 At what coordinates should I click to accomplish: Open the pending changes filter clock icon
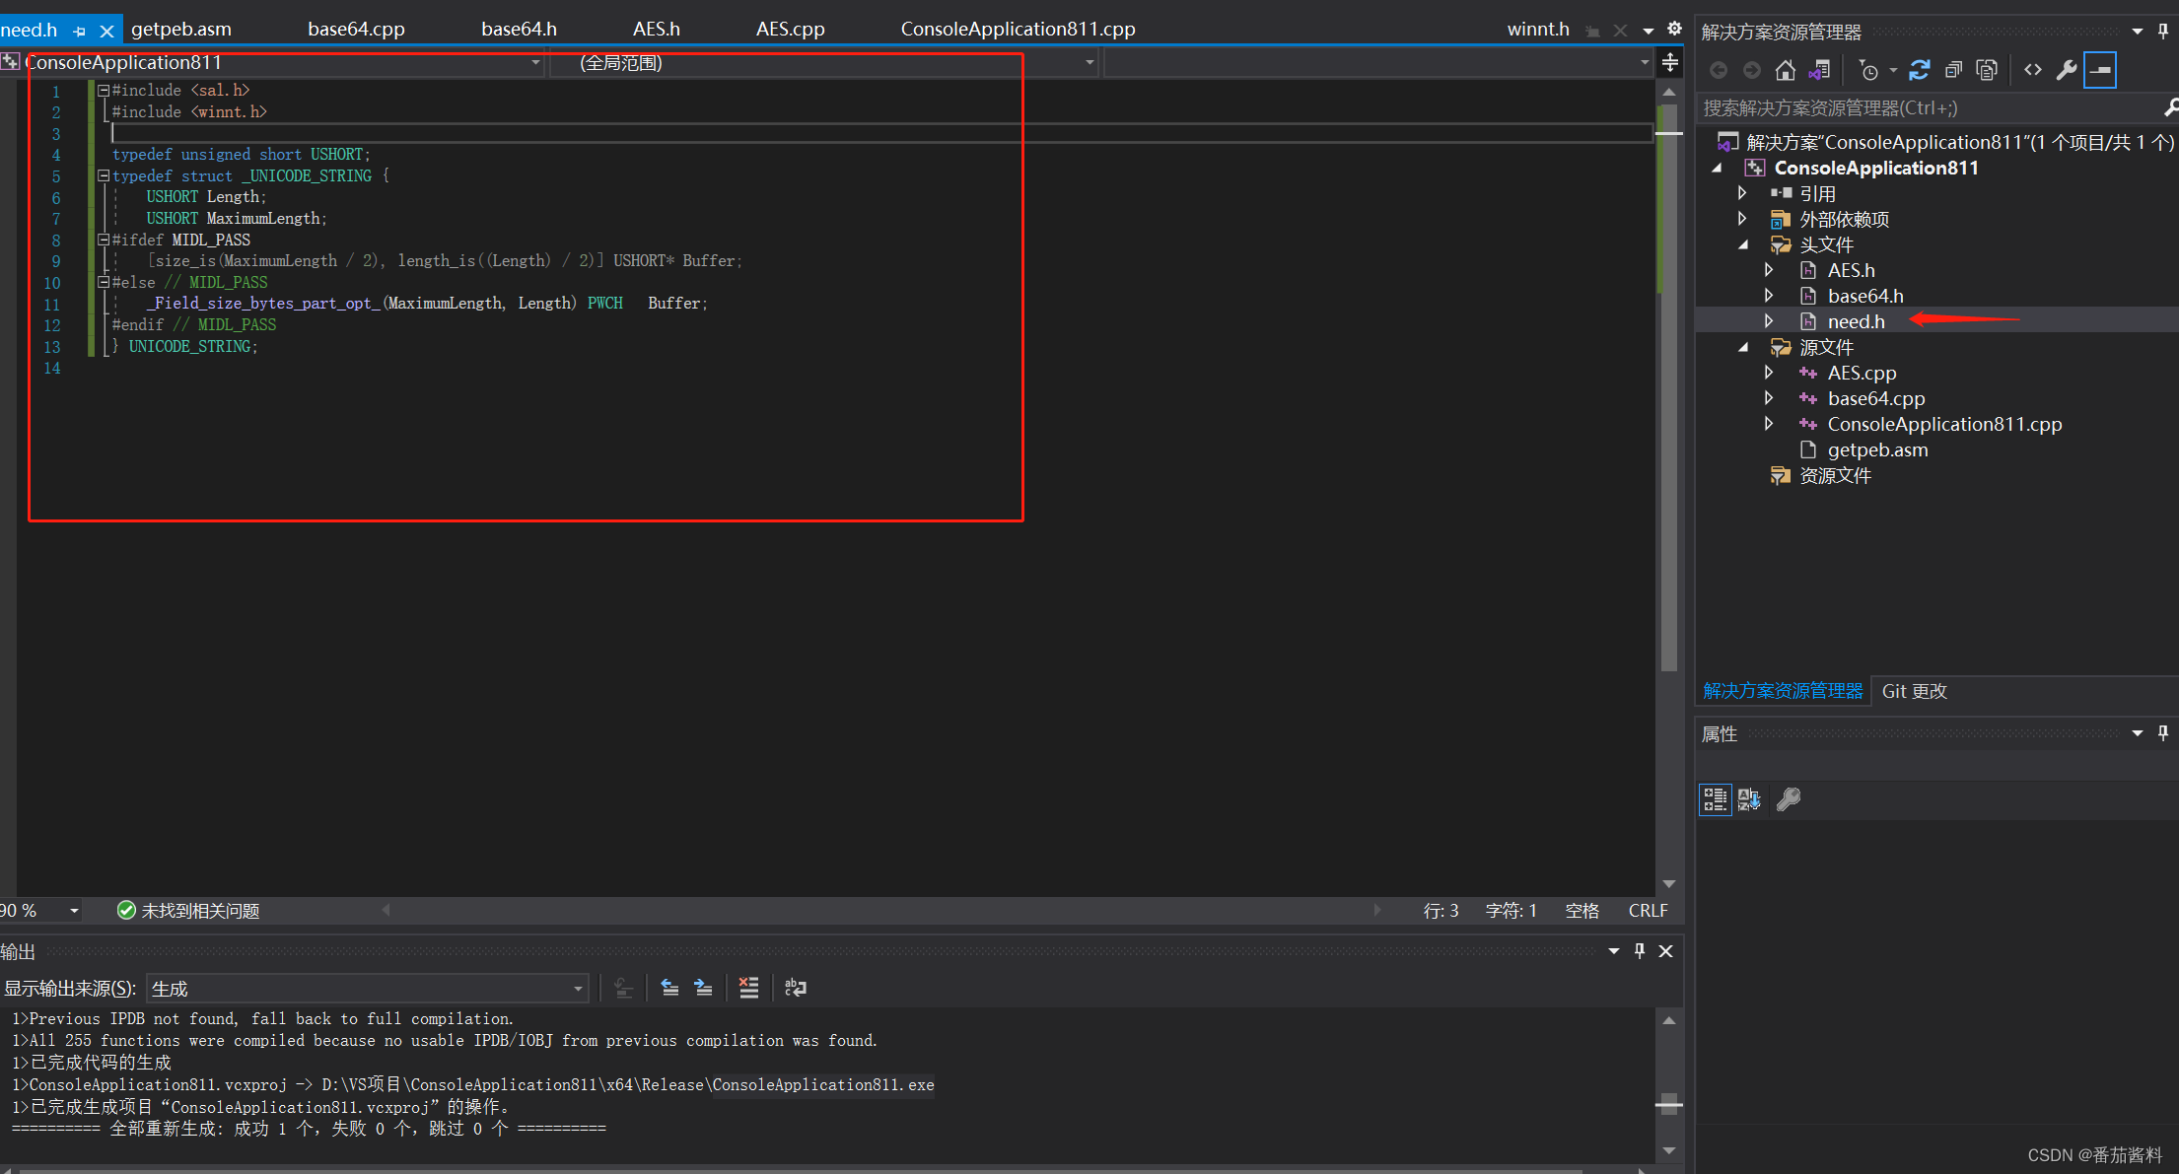coord(1868,70)
